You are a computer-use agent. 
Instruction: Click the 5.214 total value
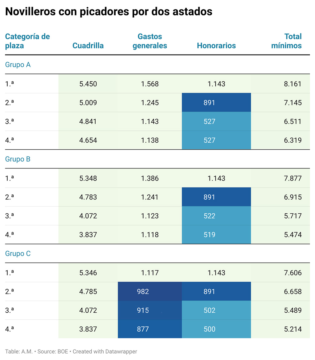(293, 329)
